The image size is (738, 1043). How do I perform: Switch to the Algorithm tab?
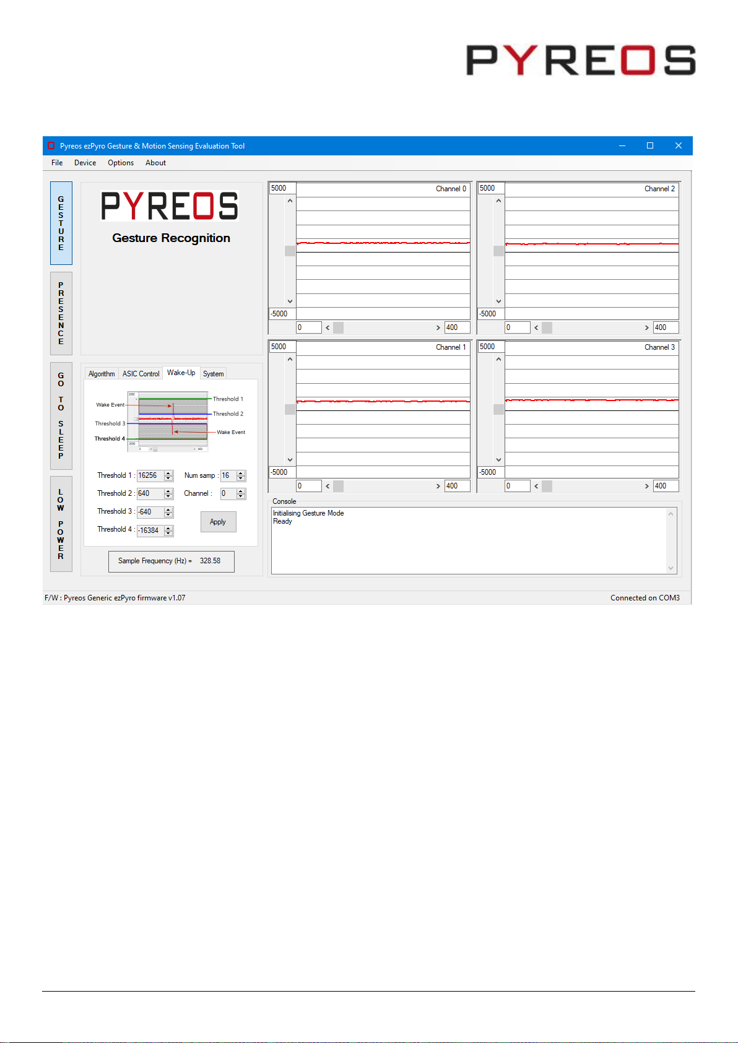tap(102, 374)
